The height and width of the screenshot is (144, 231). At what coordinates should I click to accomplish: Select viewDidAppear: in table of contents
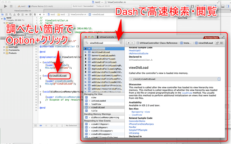(x=104, y=127)
